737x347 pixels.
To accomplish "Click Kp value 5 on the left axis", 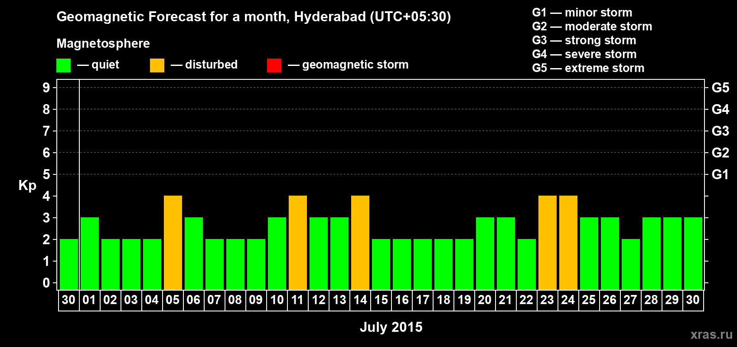I will pyautogui.click(x=46, y=174).
